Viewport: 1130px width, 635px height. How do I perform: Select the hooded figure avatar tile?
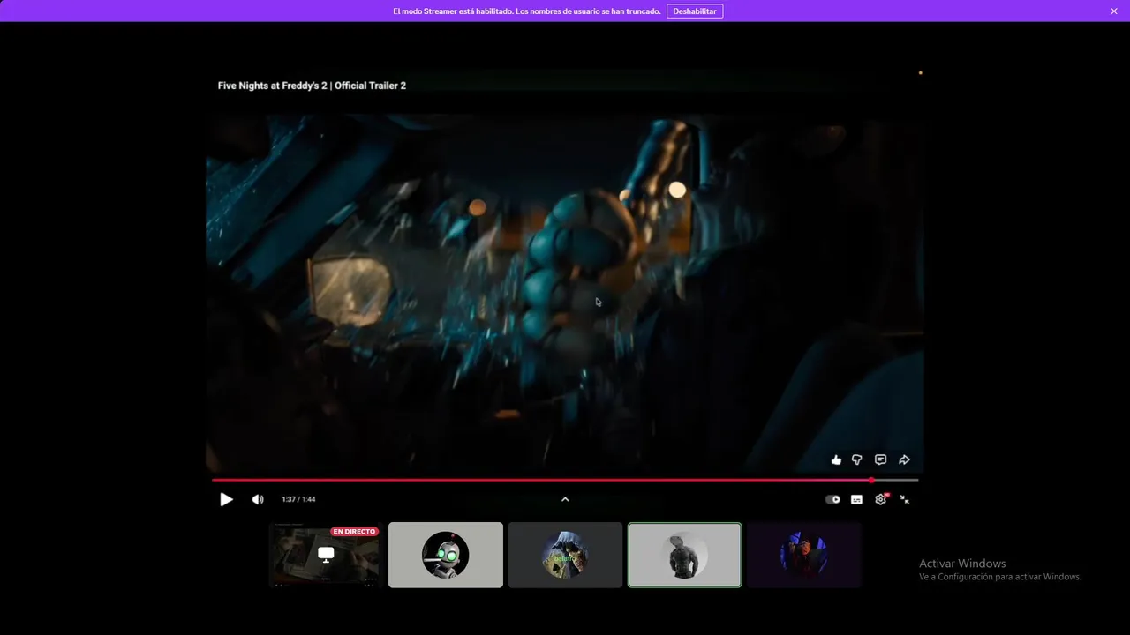coord(565,555)
